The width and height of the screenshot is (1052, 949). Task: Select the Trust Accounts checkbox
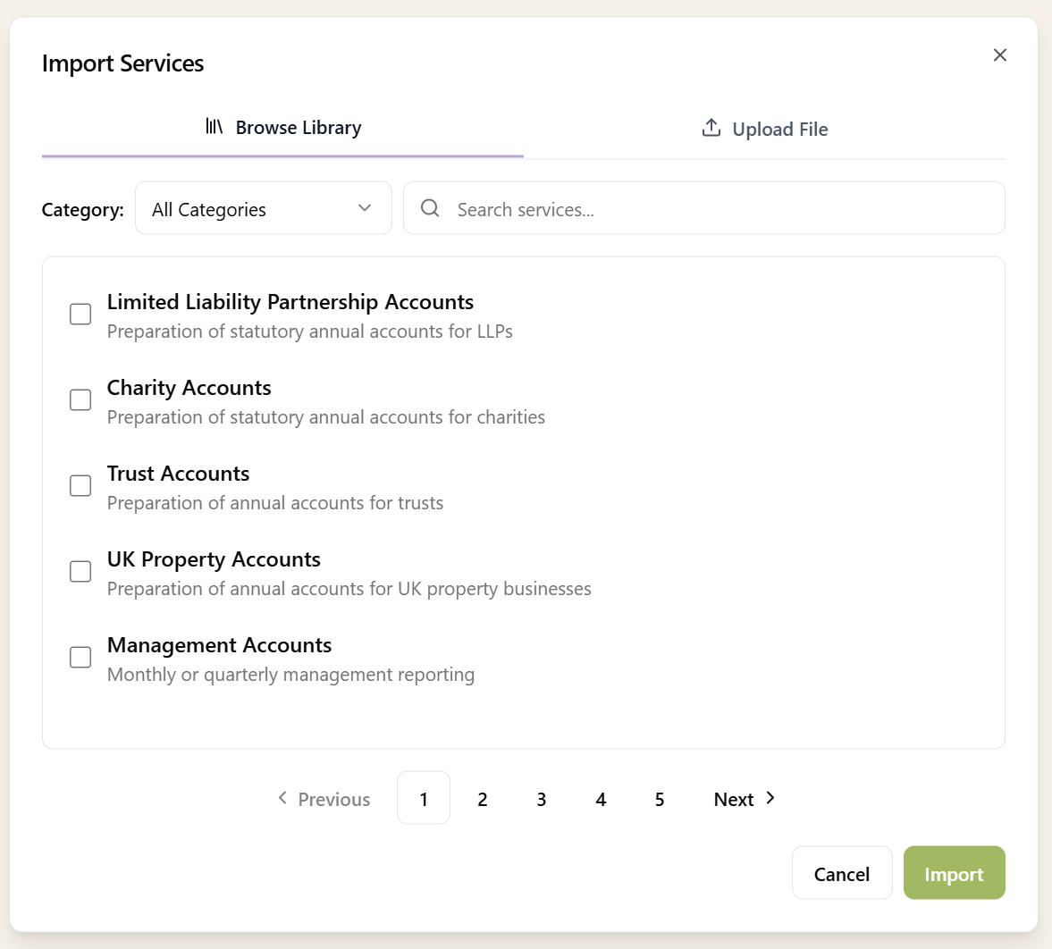pos(80,485)
